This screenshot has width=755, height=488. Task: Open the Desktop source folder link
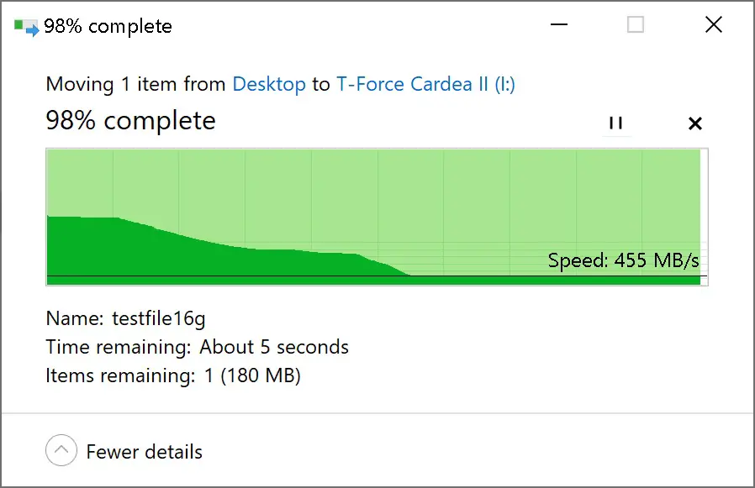[269, 84]
